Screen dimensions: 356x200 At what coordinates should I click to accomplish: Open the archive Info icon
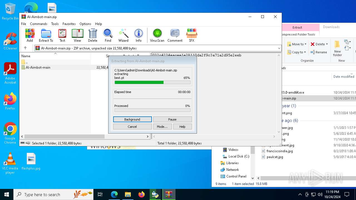point(139,35)
